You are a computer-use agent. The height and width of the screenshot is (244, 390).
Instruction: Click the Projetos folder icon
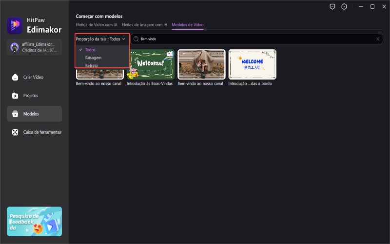pos(15,96)
